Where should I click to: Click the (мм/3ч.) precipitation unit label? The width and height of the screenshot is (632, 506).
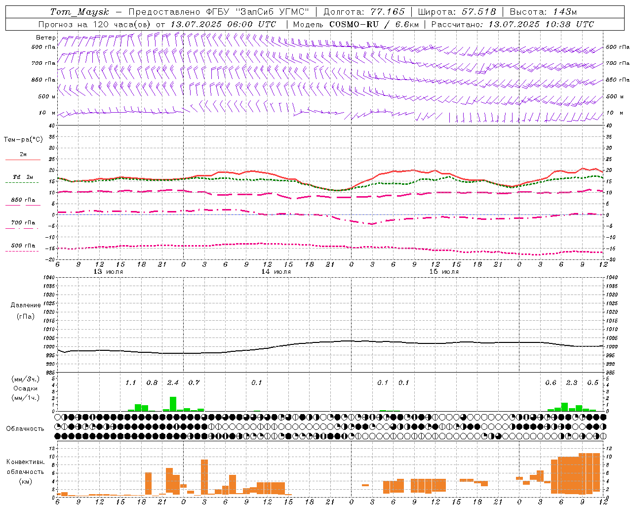(26, 379)
